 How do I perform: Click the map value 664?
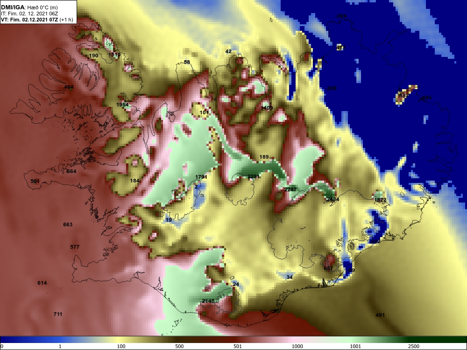coord(71,171)
